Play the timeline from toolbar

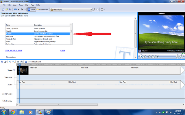(21, 62)
